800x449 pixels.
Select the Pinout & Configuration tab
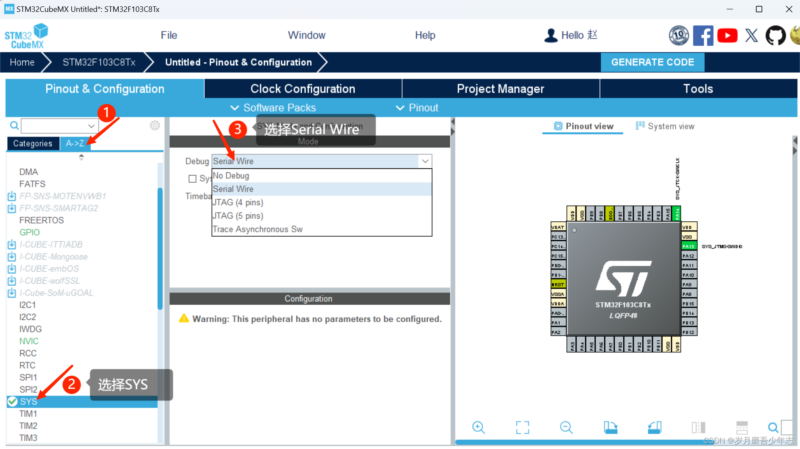pyautogui.click(x=105, y=89)
